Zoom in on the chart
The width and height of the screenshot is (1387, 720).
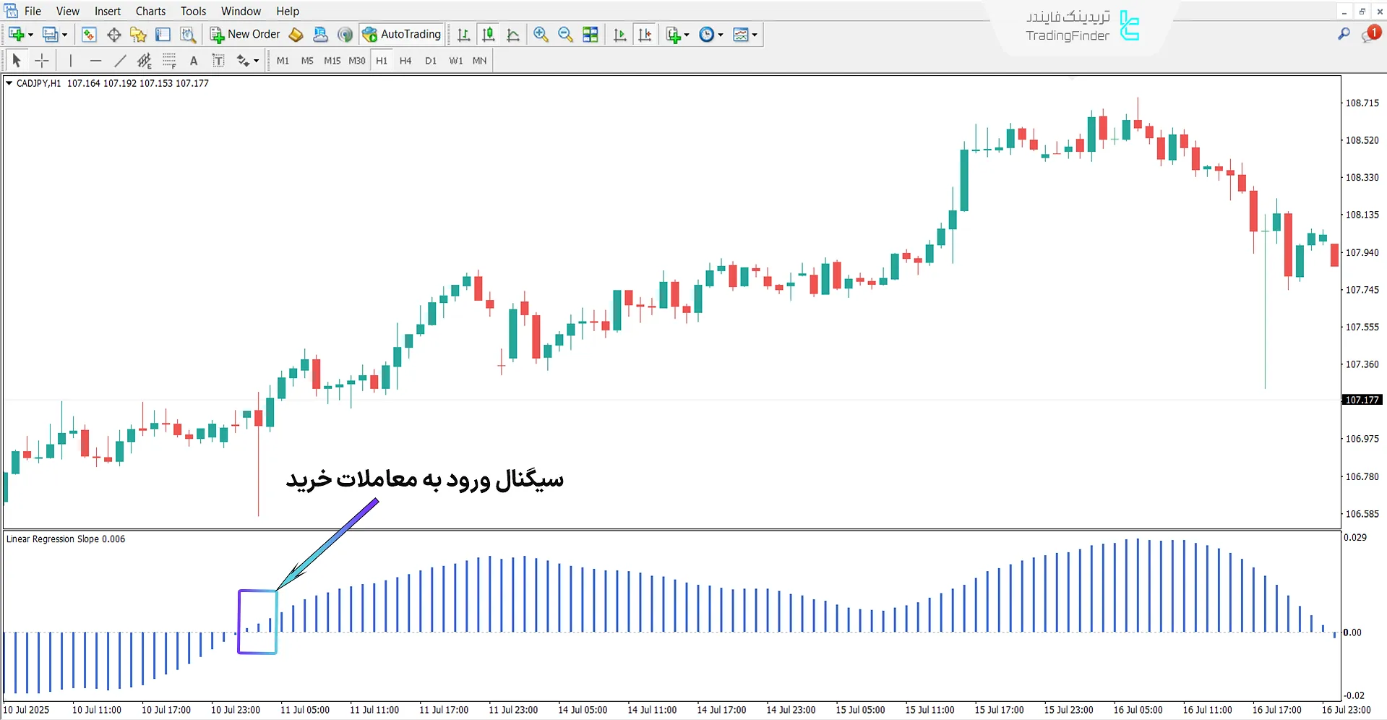point(541,34)
